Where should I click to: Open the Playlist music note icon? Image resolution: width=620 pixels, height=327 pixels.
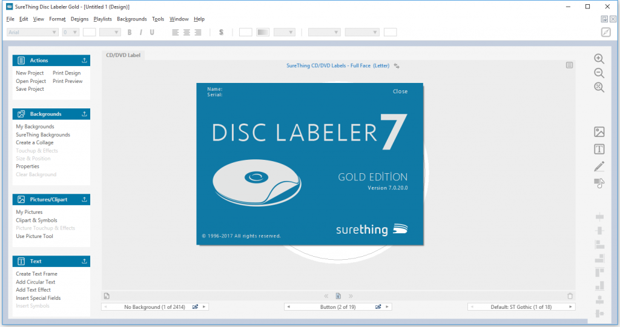pyautogui.click(x=599, y=183)
